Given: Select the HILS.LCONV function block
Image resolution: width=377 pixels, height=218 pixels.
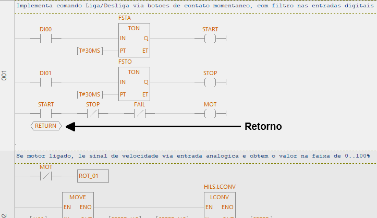Looking at the screenshot, I should [220, 205].
